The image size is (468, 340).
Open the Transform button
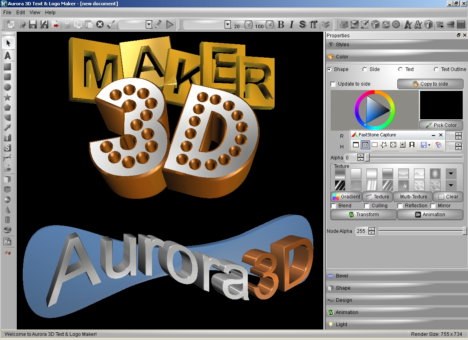pyautogui.click(x=364, y=215)
